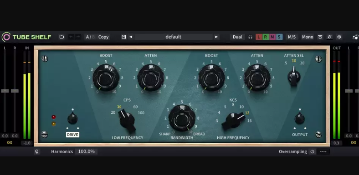Click the undo arrow in toolbar
This screenshot has height=175, width=359.
pos(71,37)
